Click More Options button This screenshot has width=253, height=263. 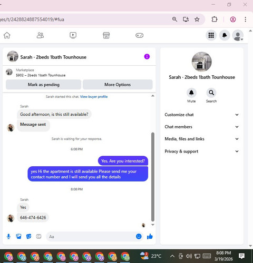coord(118,85)
